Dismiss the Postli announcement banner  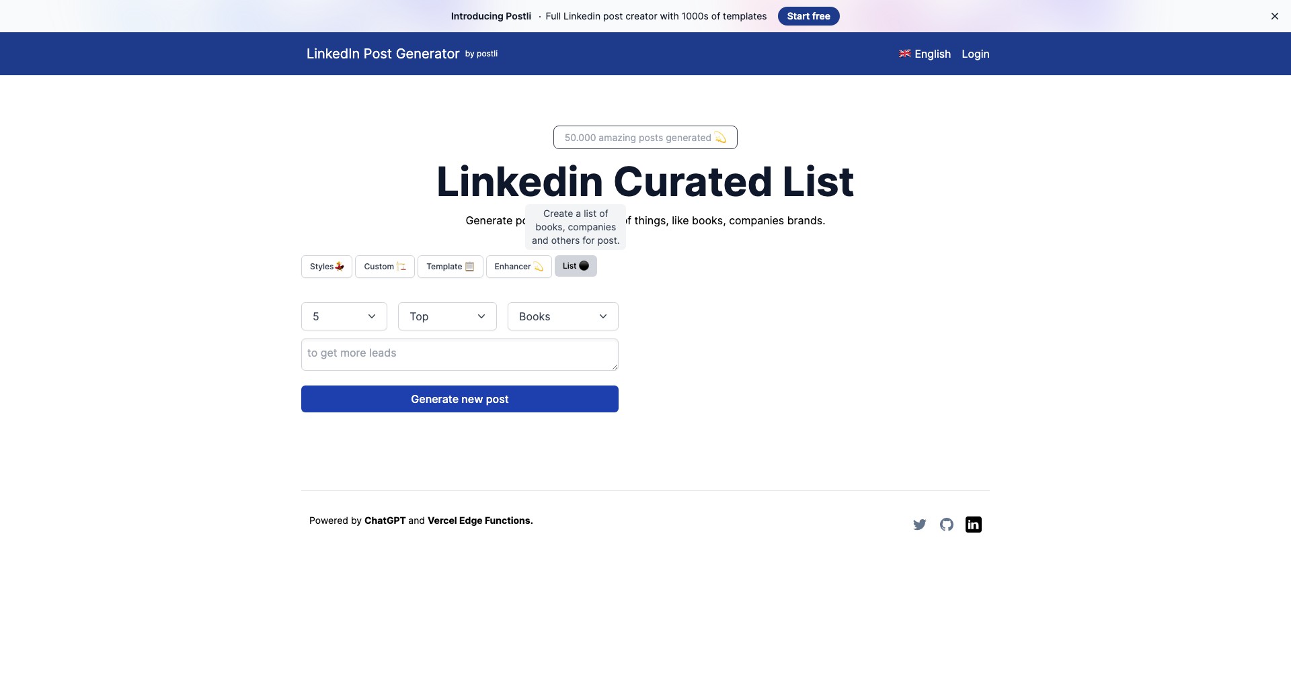point(1274,16)
